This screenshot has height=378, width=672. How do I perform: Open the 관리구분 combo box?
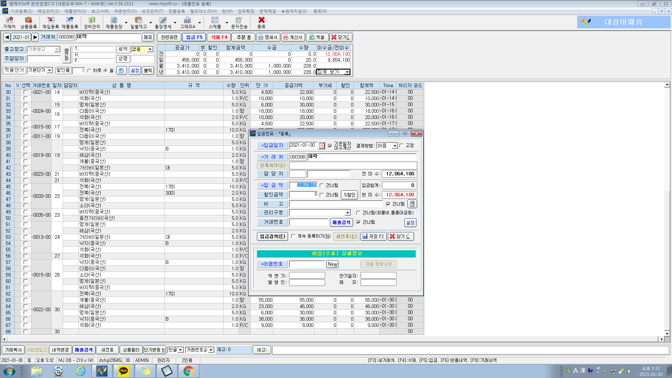point(347,213)
